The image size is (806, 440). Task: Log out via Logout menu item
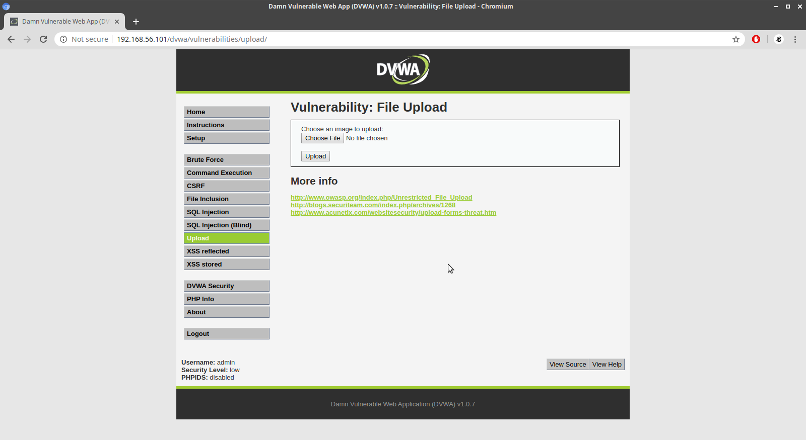point(227,334)
